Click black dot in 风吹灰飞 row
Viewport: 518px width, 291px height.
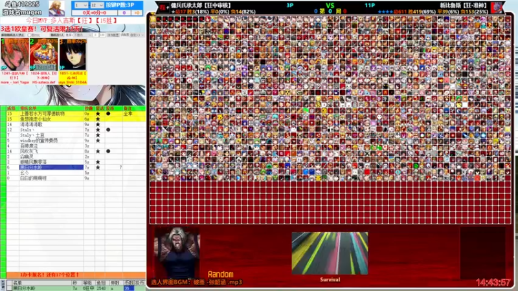coord(108,151)
